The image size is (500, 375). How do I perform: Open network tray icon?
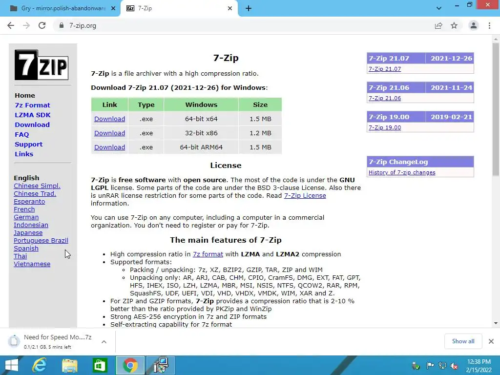click(442, 366)
